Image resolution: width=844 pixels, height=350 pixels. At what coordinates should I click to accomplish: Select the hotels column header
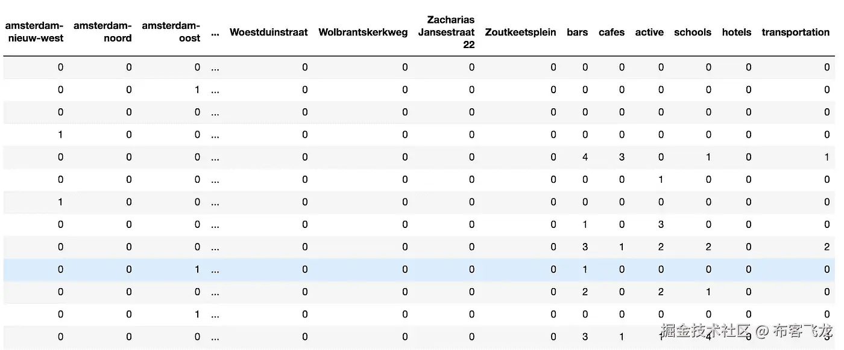(737, 32)
